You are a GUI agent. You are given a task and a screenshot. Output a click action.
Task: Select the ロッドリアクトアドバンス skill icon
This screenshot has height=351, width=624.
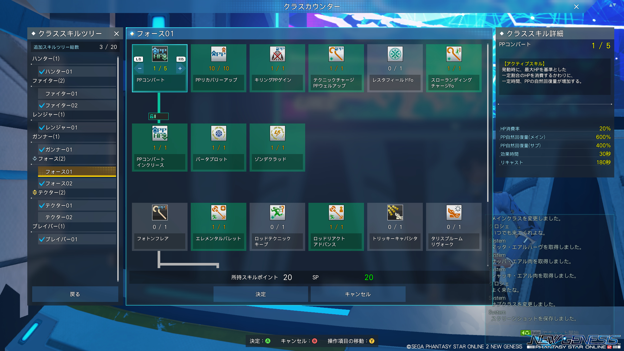click(x=336, y=213)
